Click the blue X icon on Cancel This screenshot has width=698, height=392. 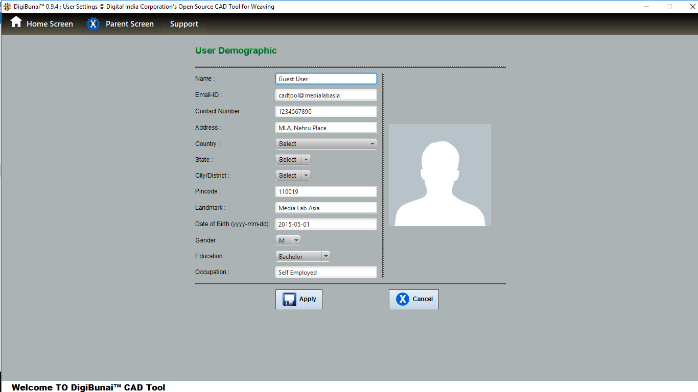pyautogui.click(x=403, y=299)
